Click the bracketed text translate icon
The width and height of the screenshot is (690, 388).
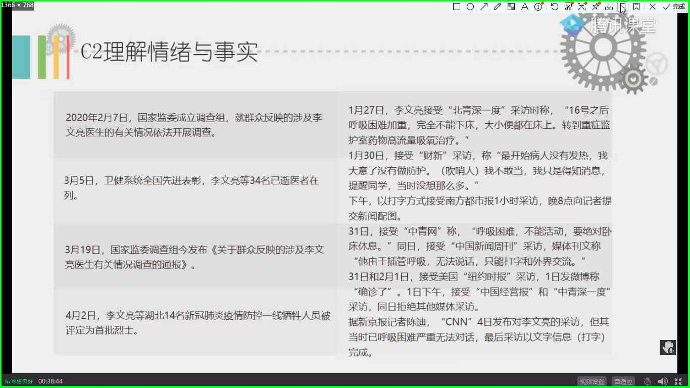tap(582, 7)
